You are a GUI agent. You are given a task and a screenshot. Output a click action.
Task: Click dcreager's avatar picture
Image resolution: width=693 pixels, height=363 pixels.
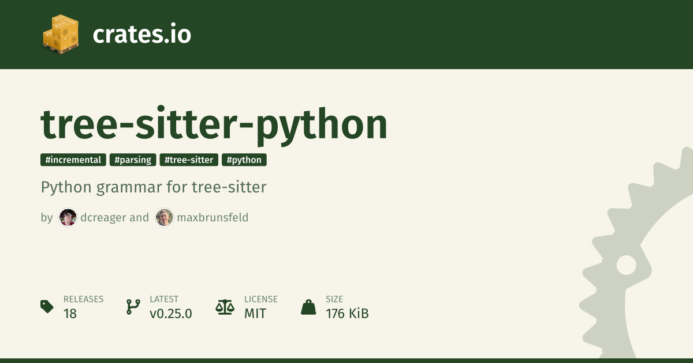point(68,218)
